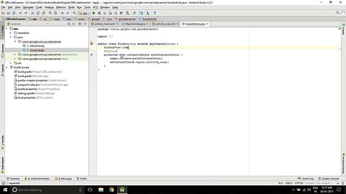Click the Debug app bug icon
Screen dimensions: 346x194
pyautogui.click(x=99, y=13)
